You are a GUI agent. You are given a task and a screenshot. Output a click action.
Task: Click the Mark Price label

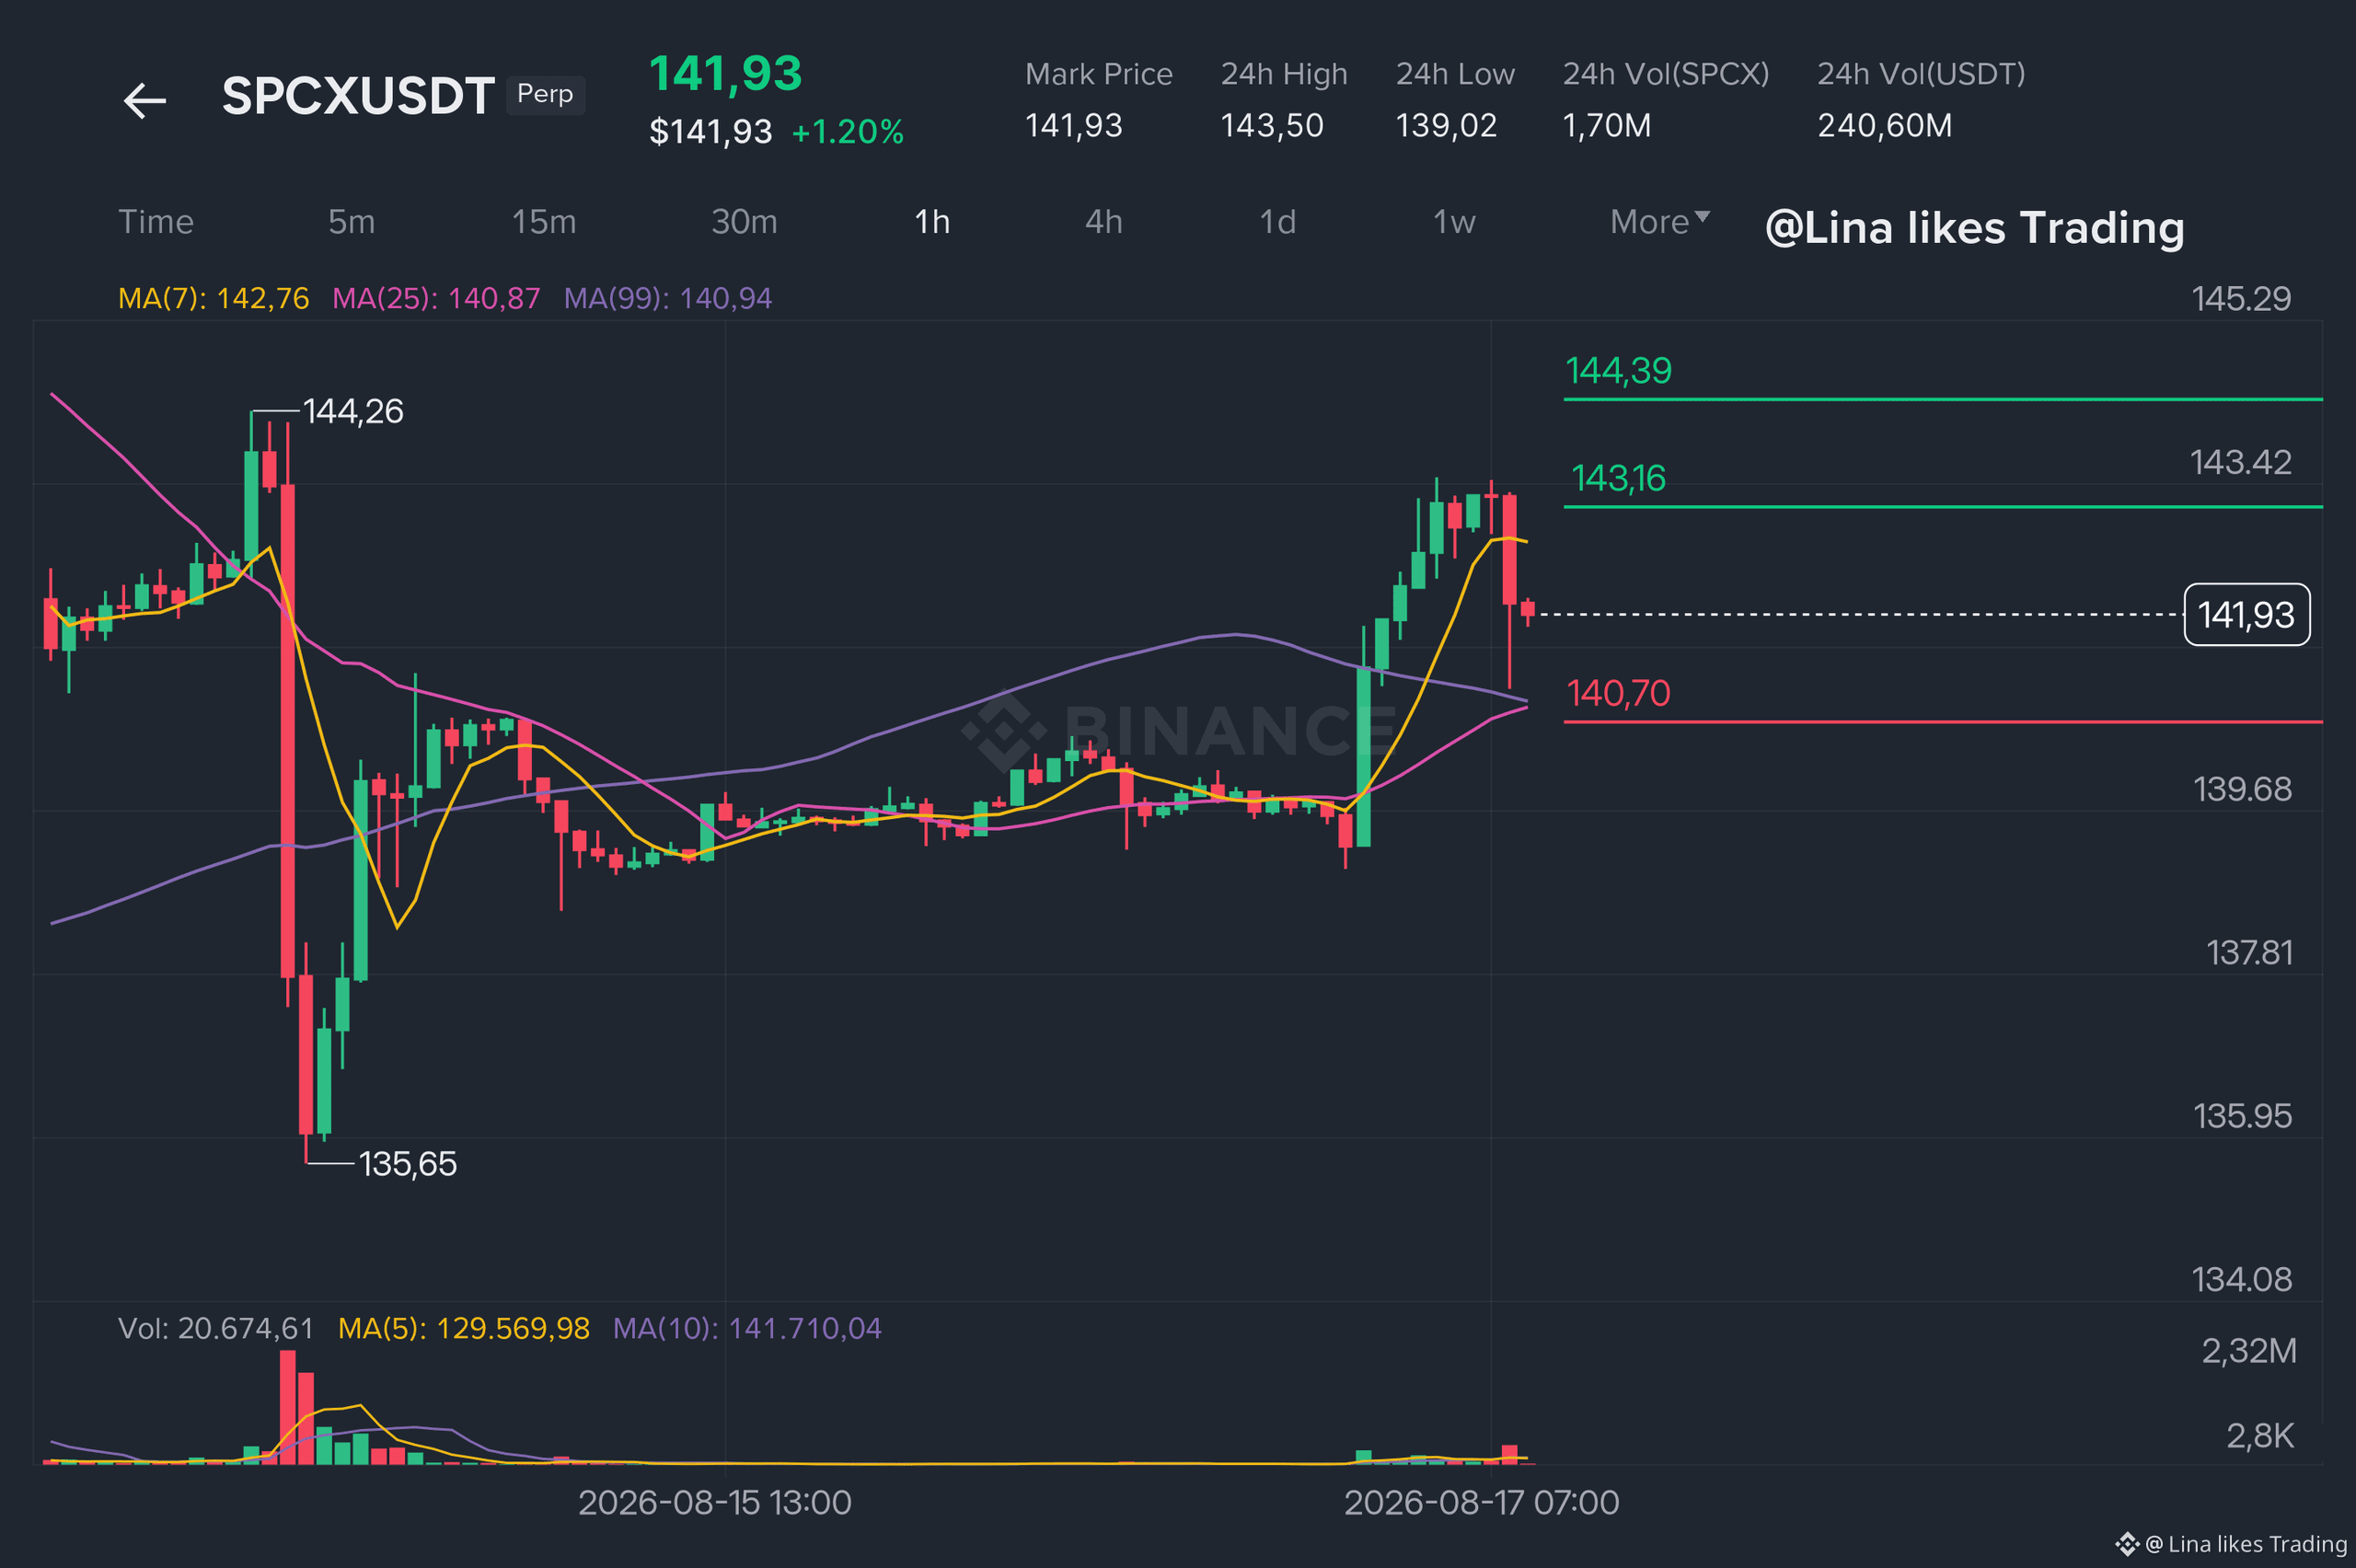pyautogui.click(x=1099, y=74)
